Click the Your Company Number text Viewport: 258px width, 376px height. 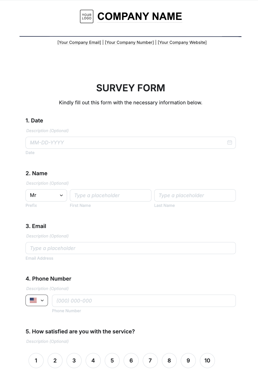pyautogui.click(x=129, y=42)
